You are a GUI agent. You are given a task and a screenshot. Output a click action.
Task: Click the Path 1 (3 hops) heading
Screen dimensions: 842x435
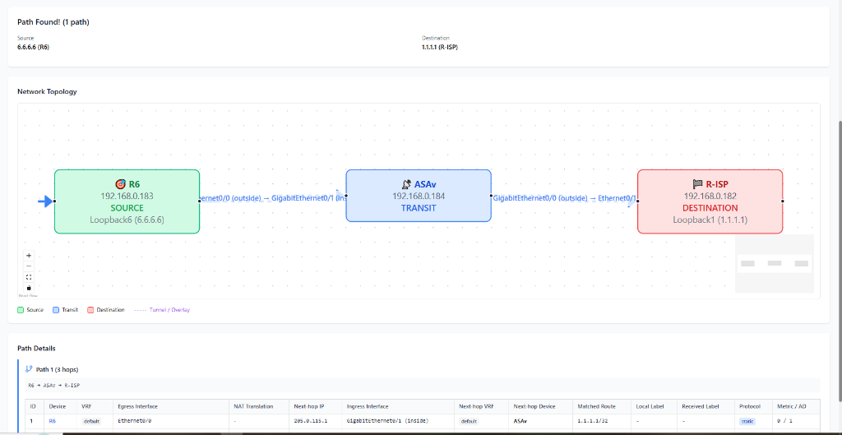click(x=58, y=369)
